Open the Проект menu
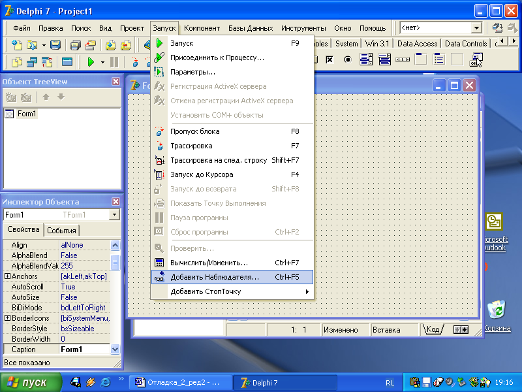 pos(132,28)
